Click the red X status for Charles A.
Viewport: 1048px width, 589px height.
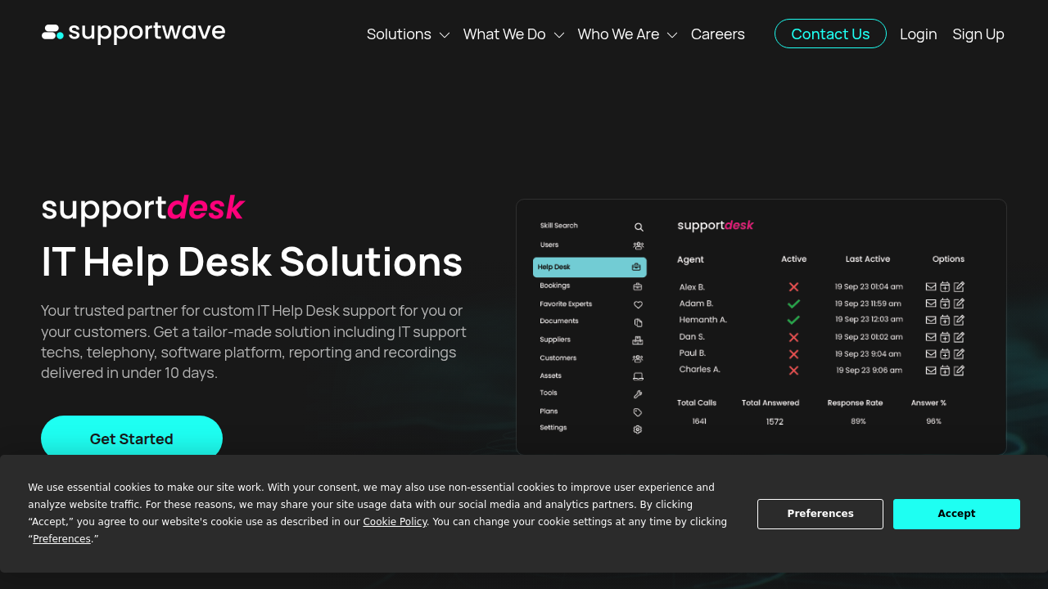793,371
